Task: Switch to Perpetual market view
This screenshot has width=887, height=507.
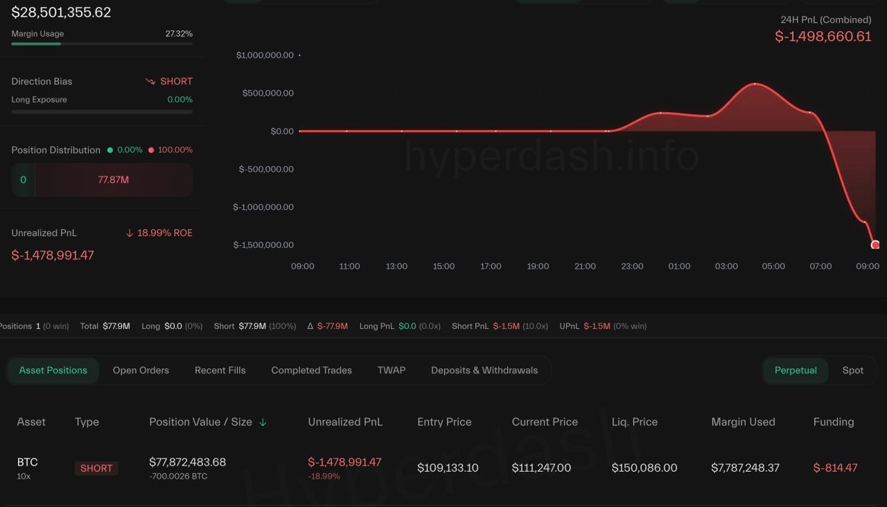Action: point(796,371)
